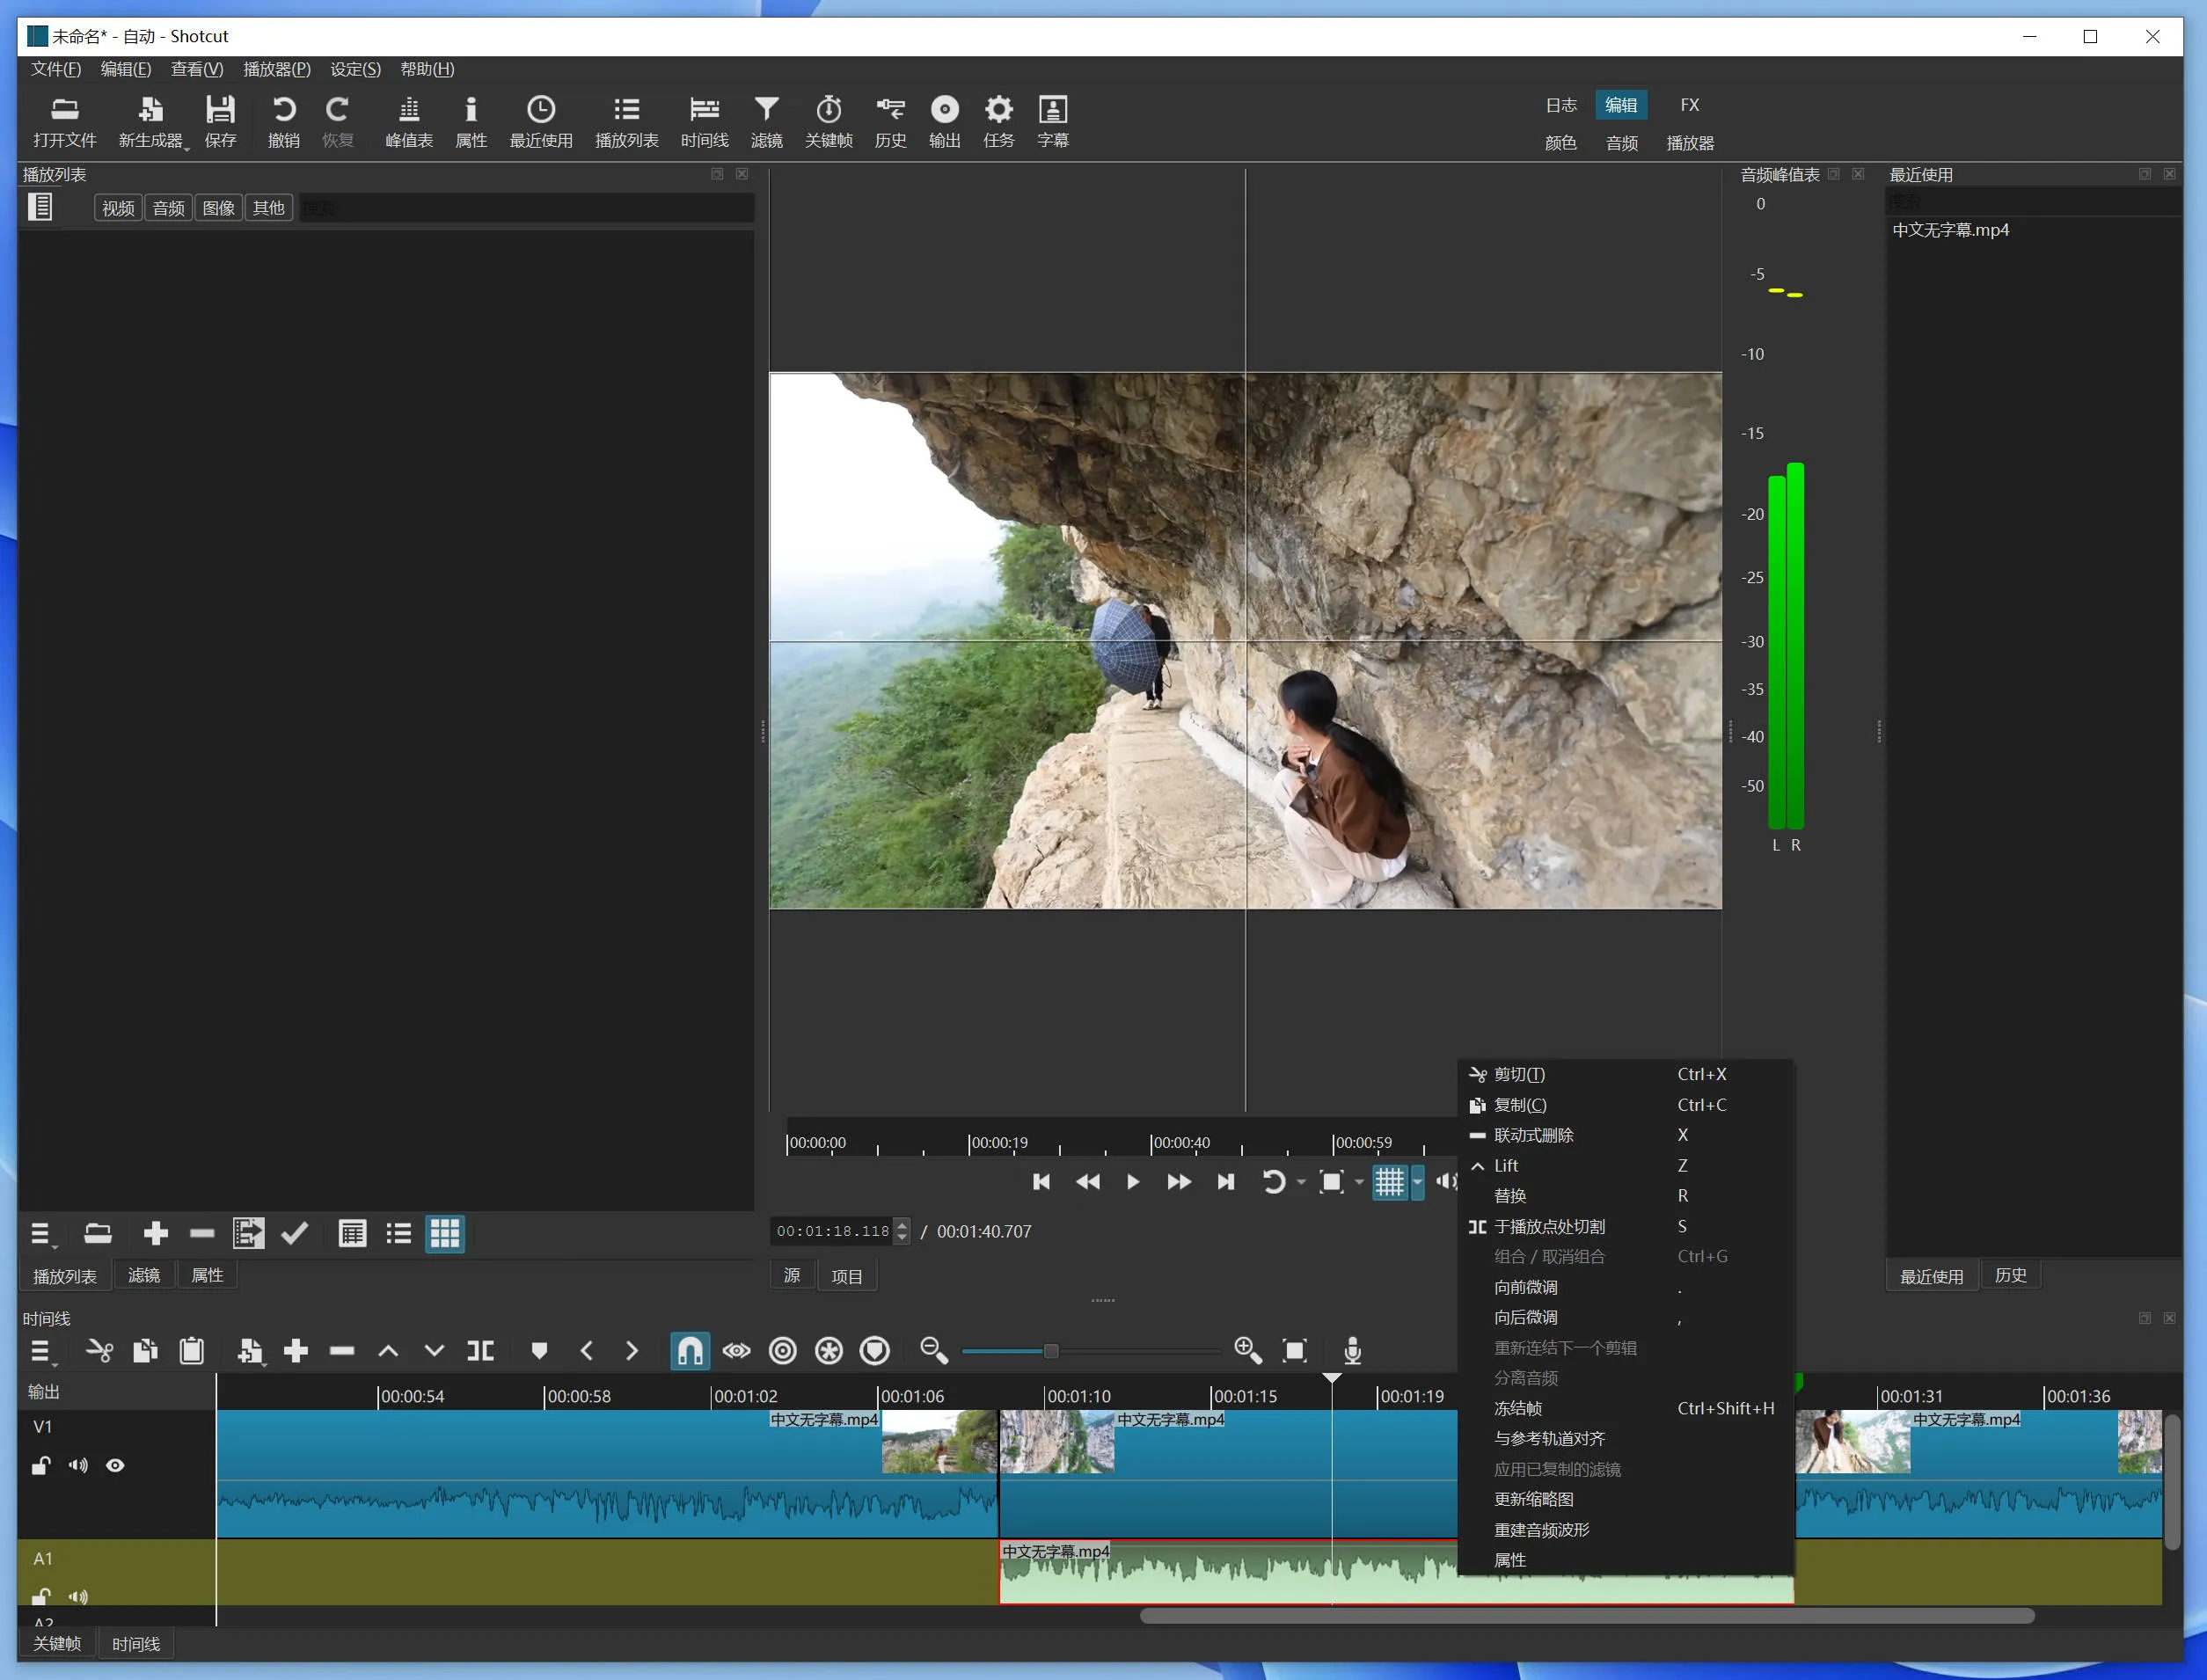2207x1680 pixels.
Task: Toggle the snap magnet in timeline toolbar
Action: point(689,1350)
